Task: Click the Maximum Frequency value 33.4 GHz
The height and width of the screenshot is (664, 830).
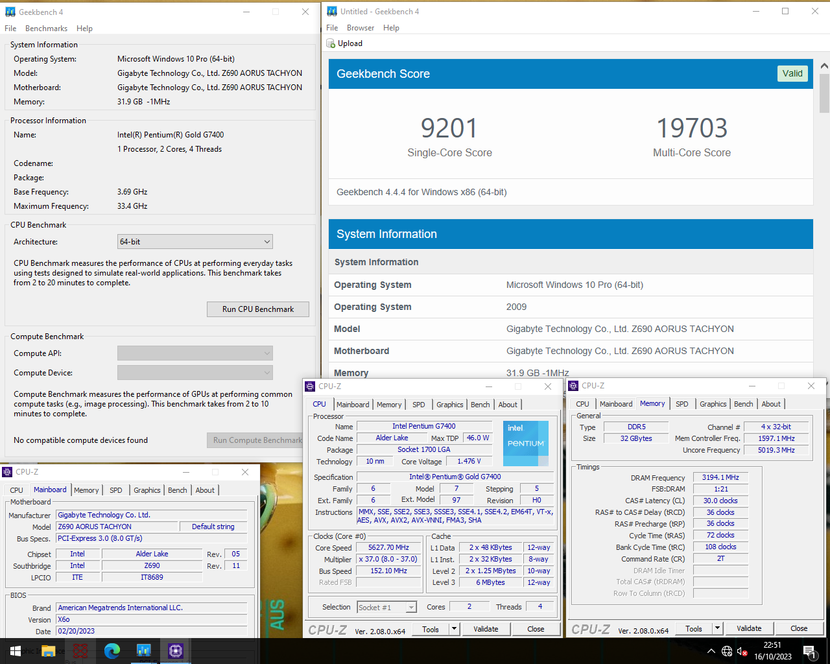Action: pos(132,206)
